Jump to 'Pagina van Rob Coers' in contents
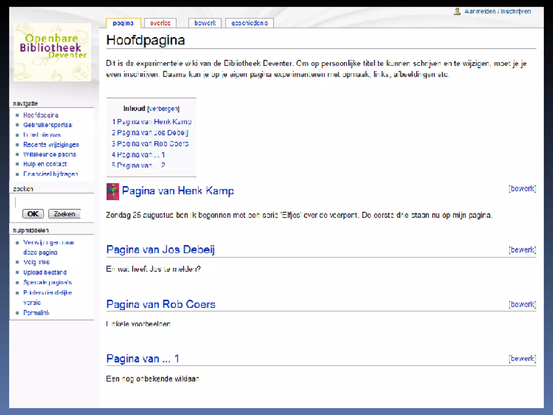The height and width of the screenshot is (415, 553). point(150,144)
